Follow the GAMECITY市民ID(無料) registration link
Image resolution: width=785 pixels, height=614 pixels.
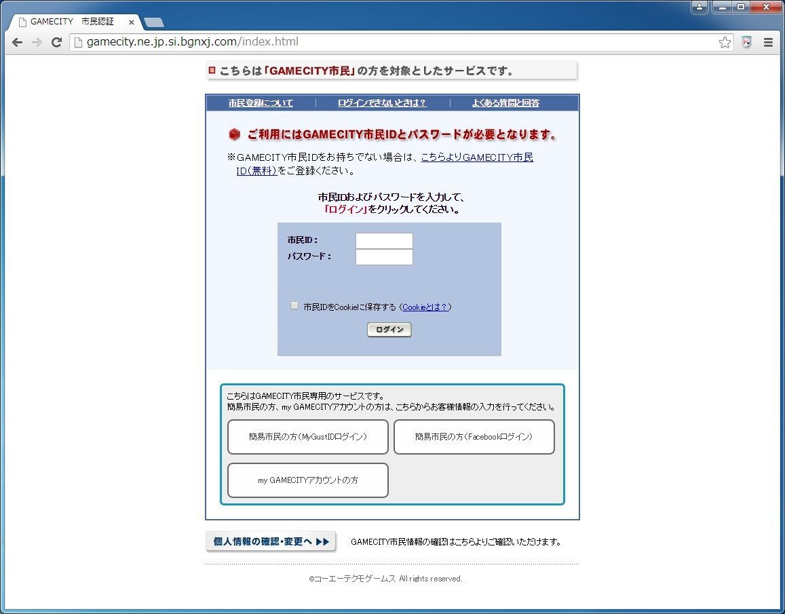476,157
